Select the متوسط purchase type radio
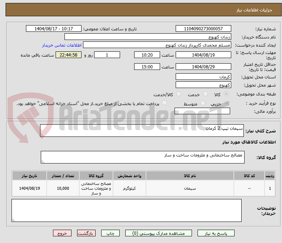 click(x=203, y=103)
